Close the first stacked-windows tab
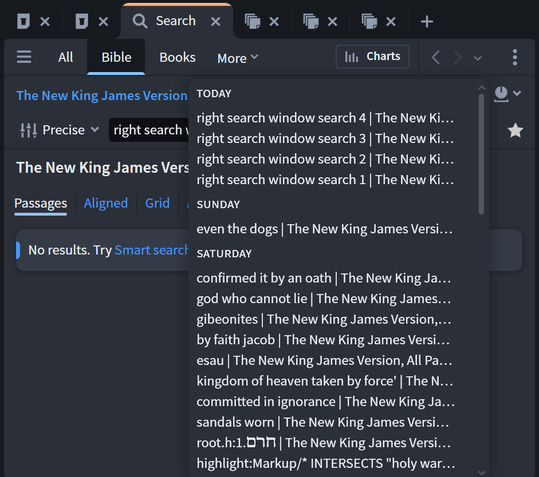 pos(274,22)
